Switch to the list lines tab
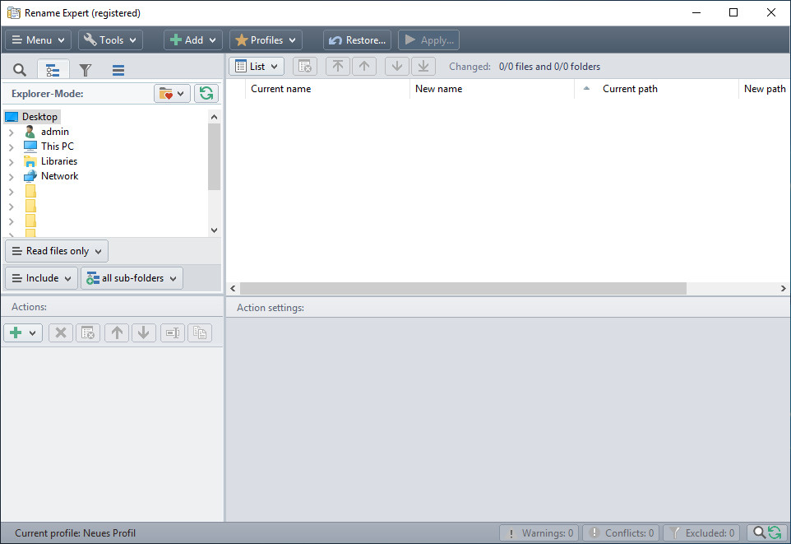791x544 pixels. (118, 70)
